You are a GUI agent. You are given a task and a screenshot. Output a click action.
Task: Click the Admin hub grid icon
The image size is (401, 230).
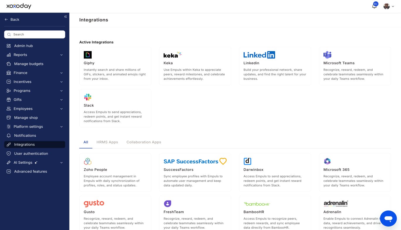click(9, 46)
